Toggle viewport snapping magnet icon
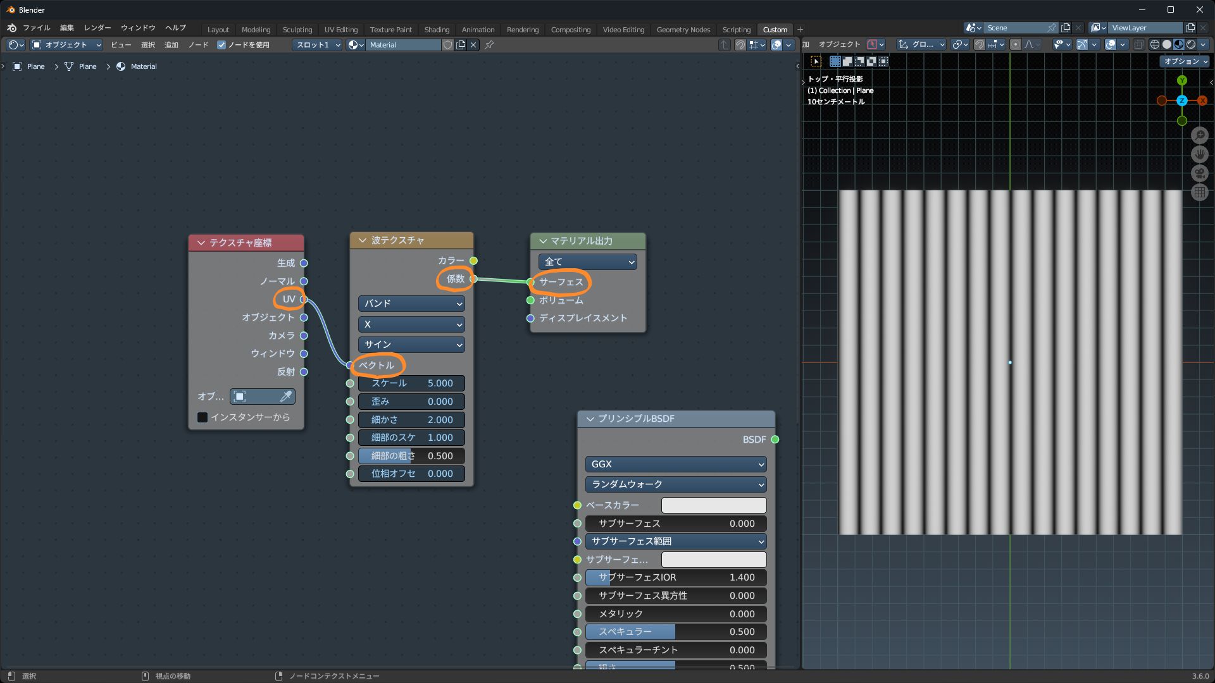 (979, 44)
